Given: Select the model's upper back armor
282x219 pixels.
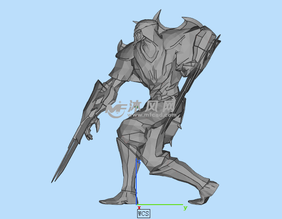Looking at the screenshot, I should coord(175,49).
